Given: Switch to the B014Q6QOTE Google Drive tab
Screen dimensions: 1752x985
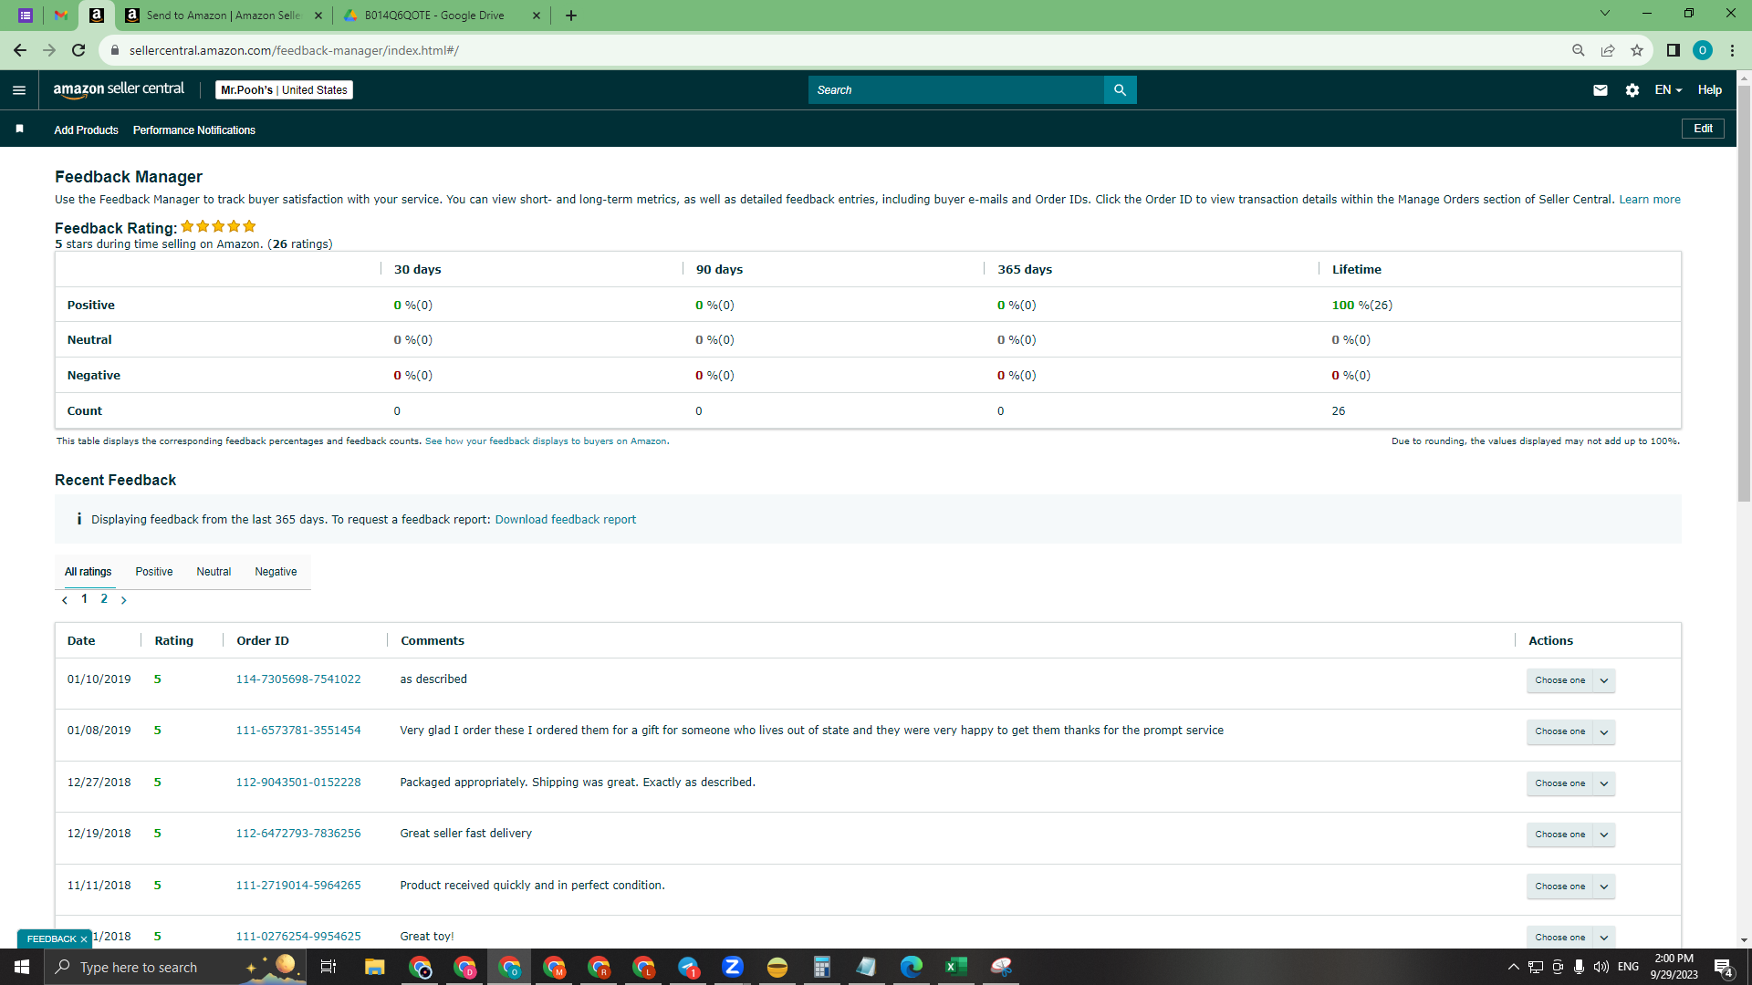Looking at the screenshot, I should click(443, 16).
